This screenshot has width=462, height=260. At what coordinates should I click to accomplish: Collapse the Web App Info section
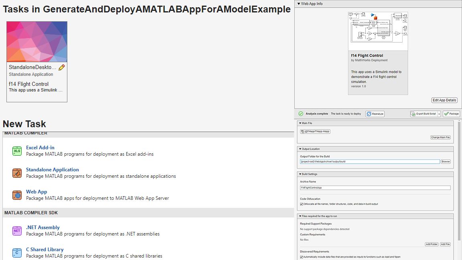pyautogui.click(x=299, y=4)
